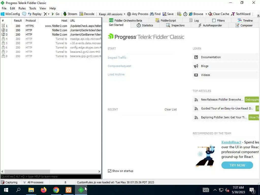
Task: Switch to the Statistics tab
Action: (145, 25)
